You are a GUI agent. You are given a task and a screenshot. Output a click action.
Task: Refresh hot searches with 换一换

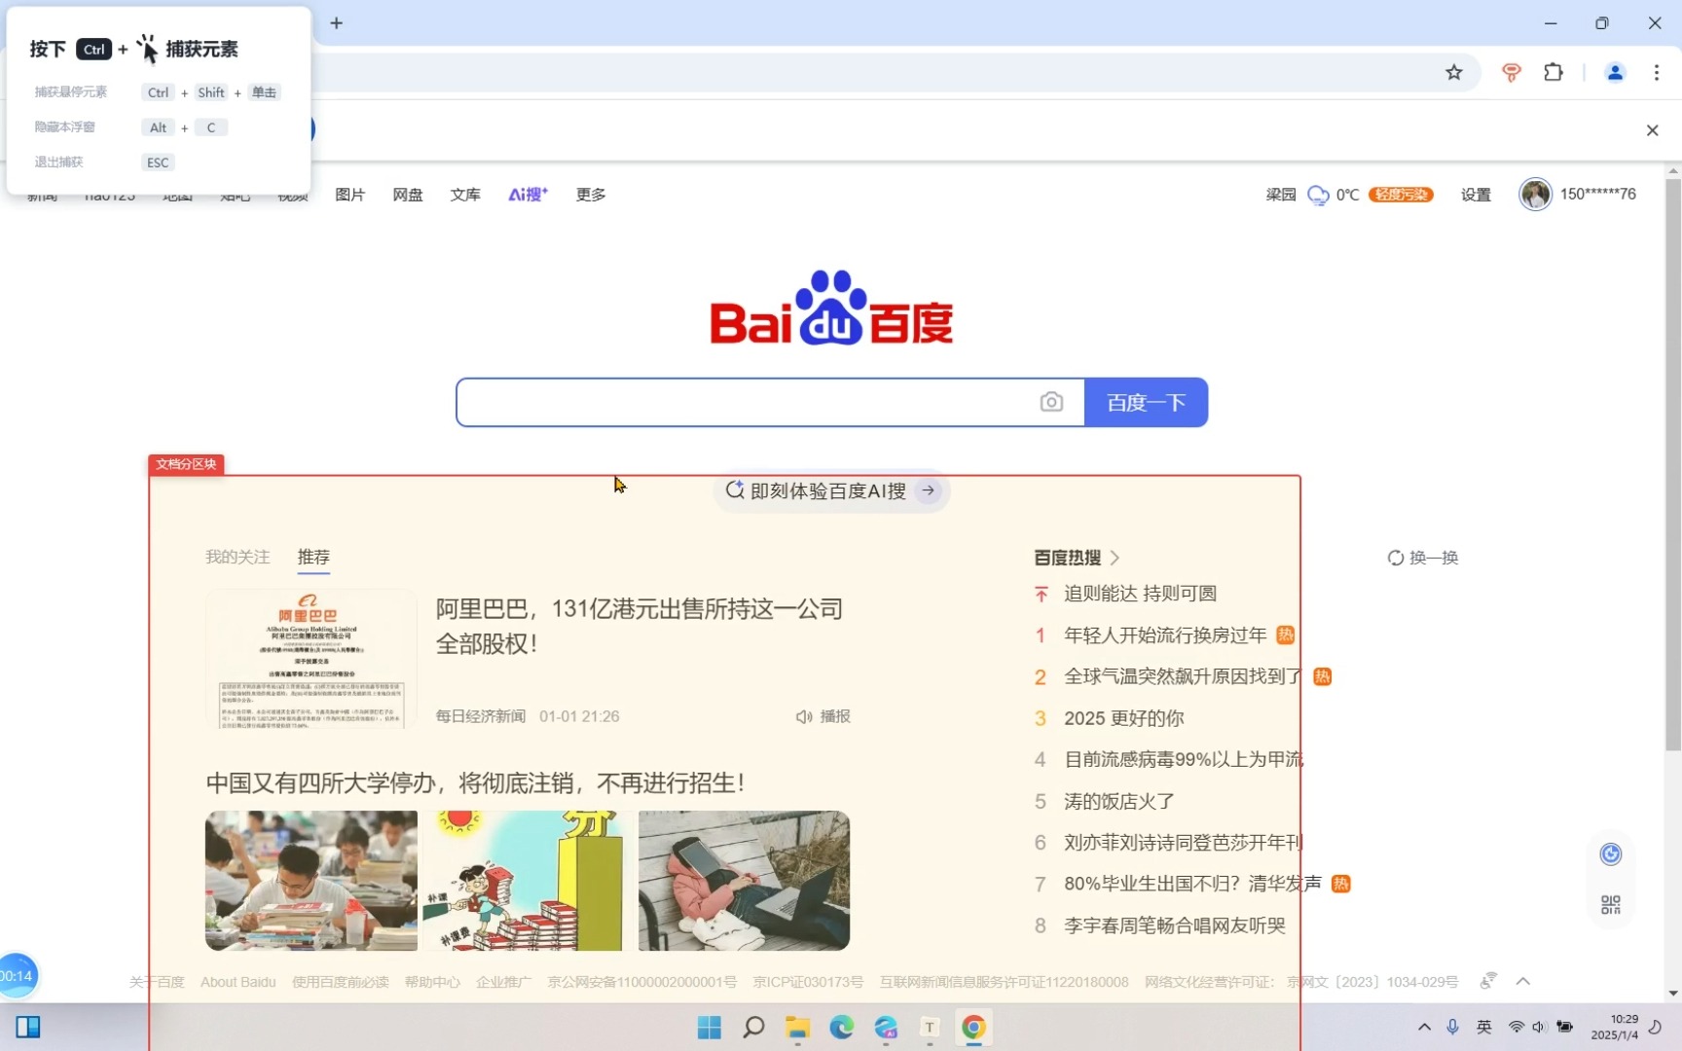(1422, 557)
